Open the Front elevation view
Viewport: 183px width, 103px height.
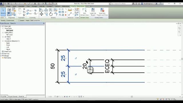tap(8, 45)
